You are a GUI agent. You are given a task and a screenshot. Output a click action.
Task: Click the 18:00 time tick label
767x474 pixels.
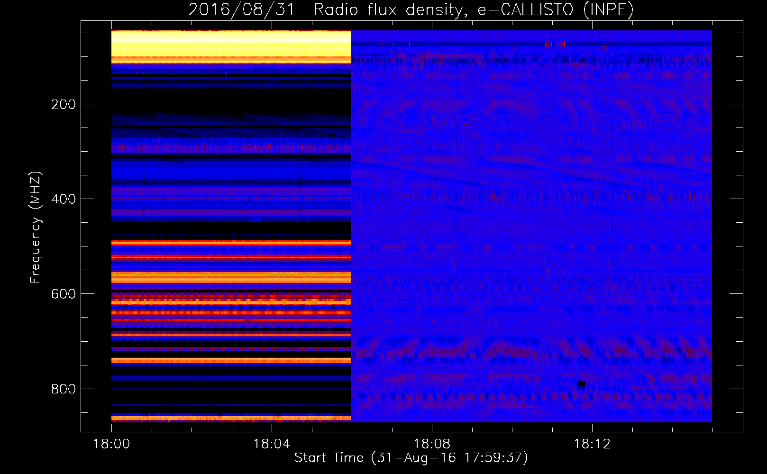pos(111,444)
